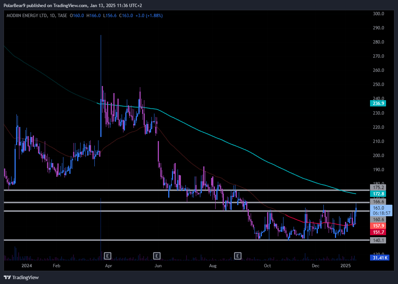398x284 pixels.
Task: Select the 175.2 resistance level label
Action: (x=377, y=187)
